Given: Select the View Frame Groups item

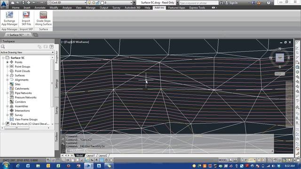Looking at the screenshot, I should coord(26,119).
